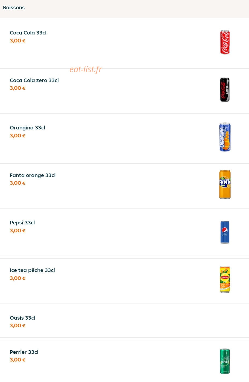Click the Perrier 3,00 € price
249x382 pixels.
tap(17, 360)
